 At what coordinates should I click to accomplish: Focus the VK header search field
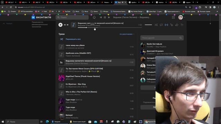pos(72,17)
